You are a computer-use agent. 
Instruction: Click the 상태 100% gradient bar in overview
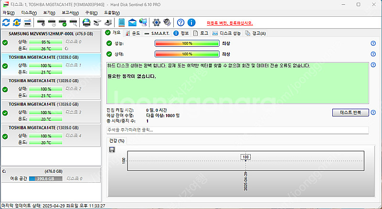pos(187,54)
